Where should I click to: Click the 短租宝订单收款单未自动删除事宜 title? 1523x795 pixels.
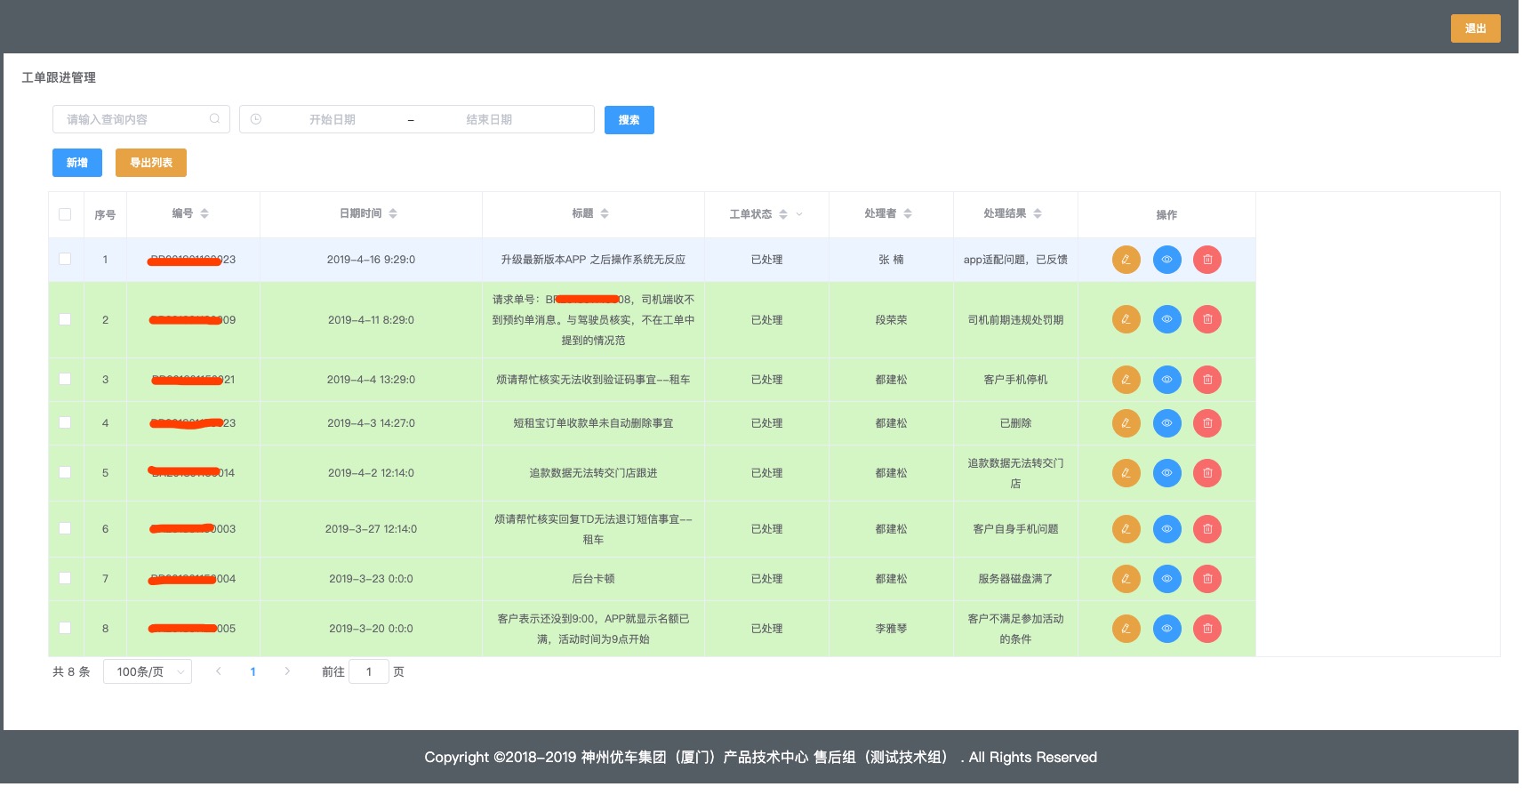coord(593,423)
